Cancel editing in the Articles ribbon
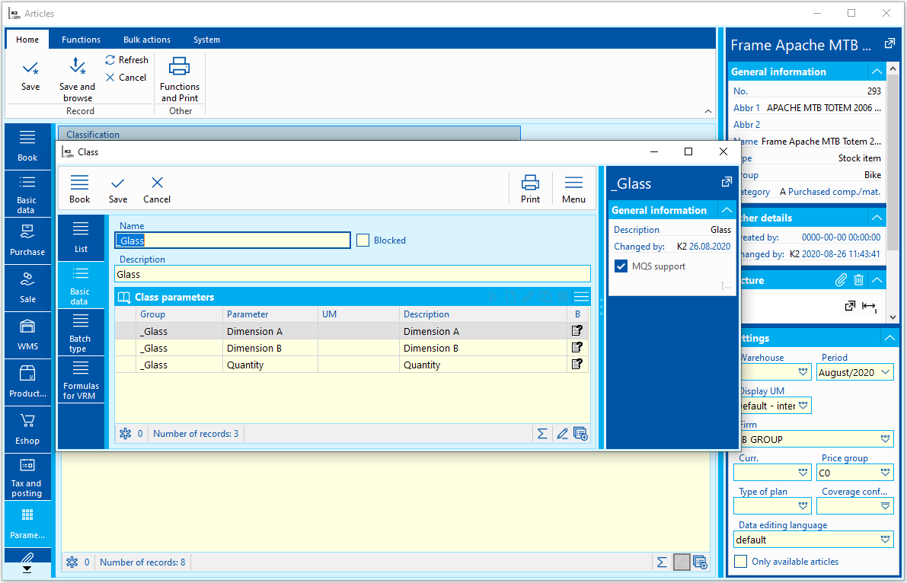Viewport: 907px width, 583px height. tap(126, 78)
